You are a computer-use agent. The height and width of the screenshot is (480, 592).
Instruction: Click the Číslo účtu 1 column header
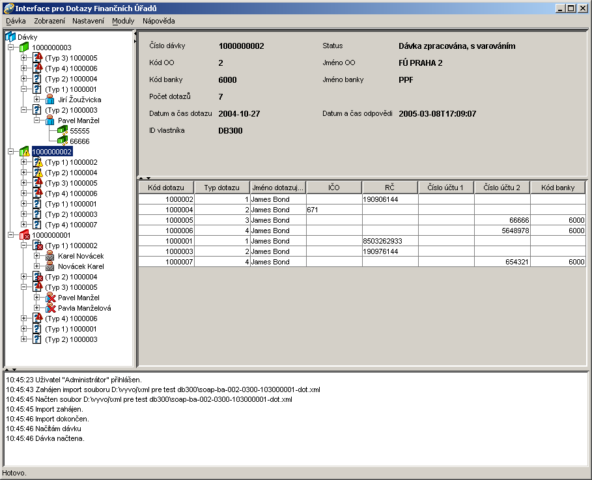coord(445,188)
